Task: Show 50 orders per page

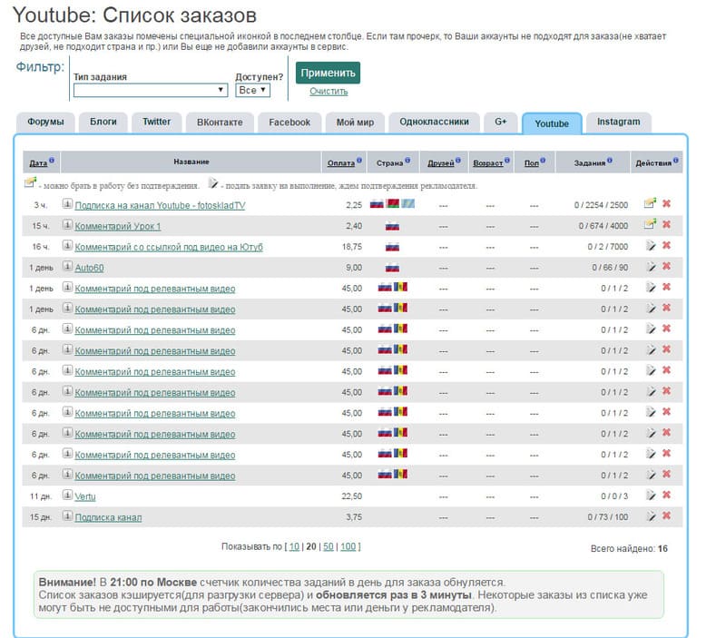Action: coord(327,546)
